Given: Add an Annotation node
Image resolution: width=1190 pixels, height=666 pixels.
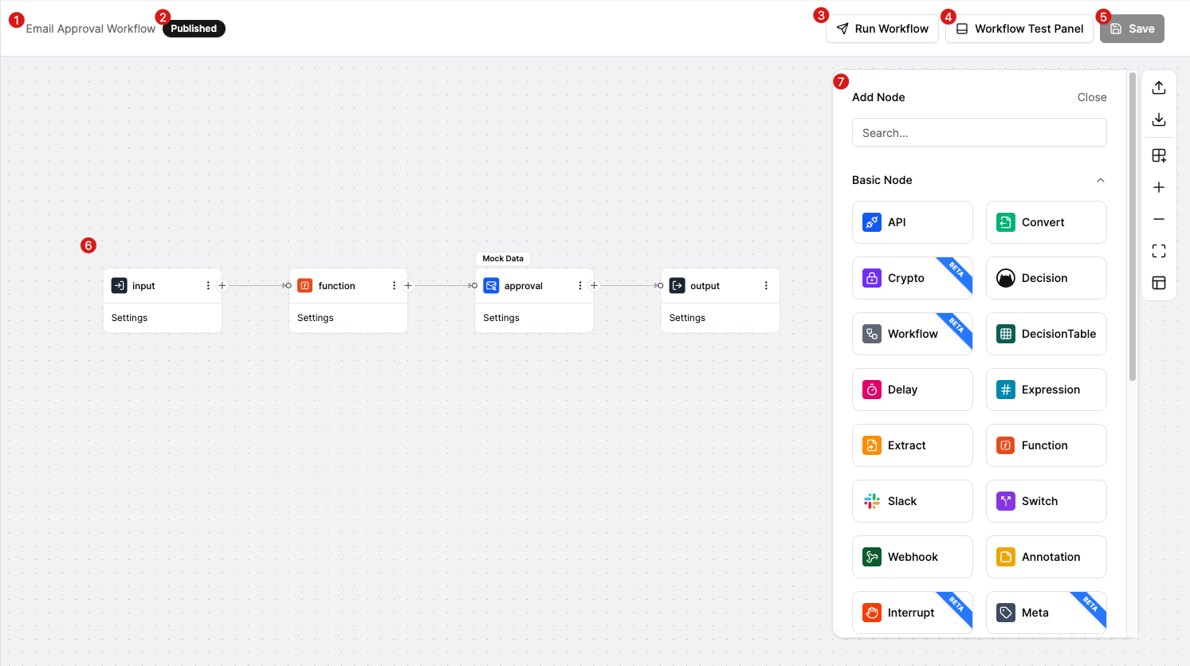Looking at the screenshot, I should coord(1047,557).
